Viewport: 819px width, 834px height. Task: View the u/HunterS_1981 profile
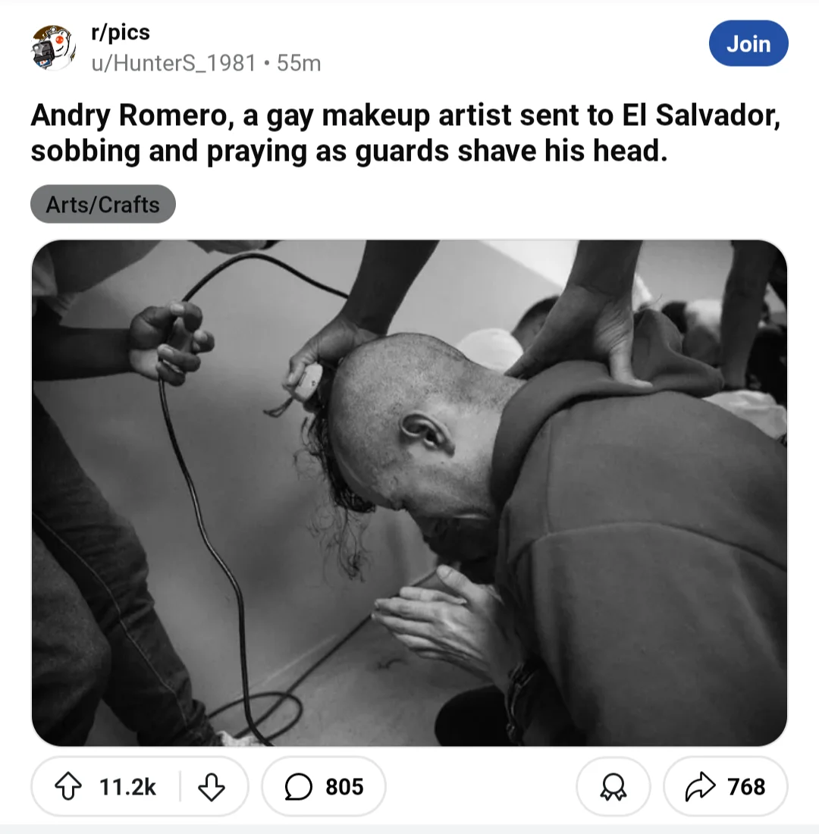(174, 63)
